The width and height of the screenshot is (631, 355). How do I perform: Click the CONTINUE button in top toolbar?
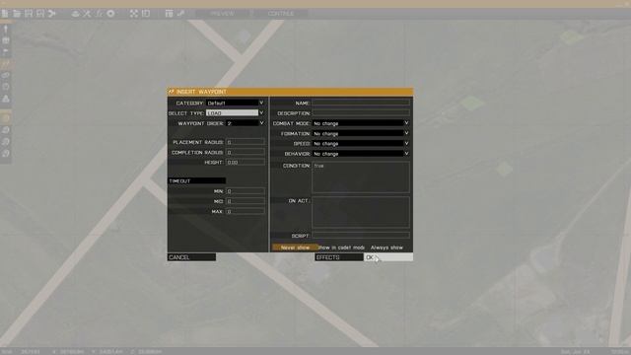[x=280, y=13]
